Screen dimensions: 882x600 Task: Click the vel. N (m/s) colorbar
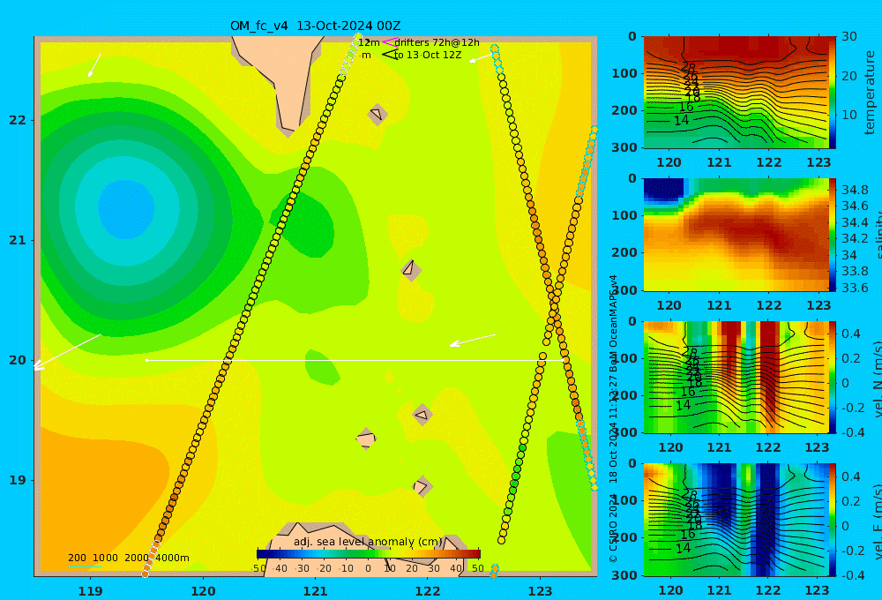tap(833, 377)
